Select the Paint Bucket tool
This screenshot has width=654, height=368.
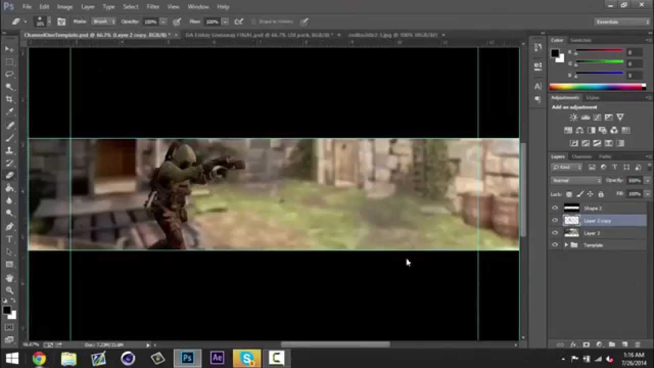(9, 189)
